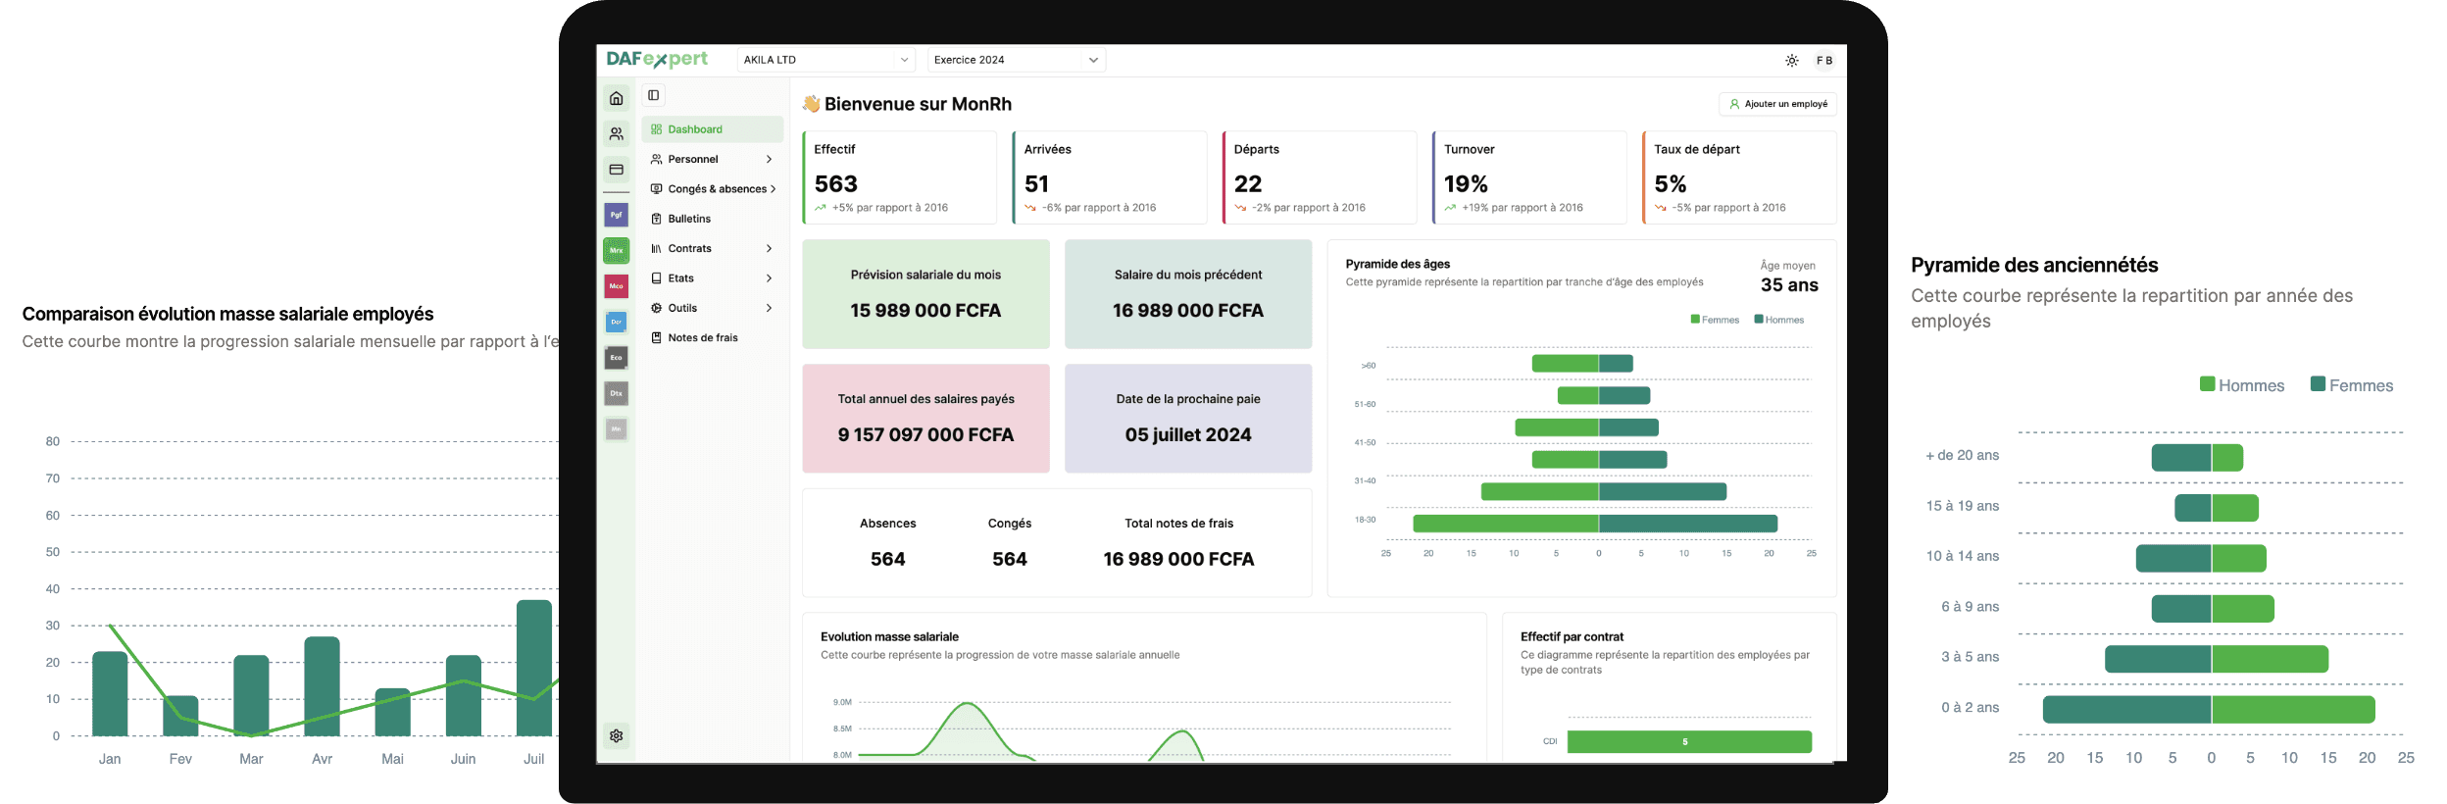Open settings gear at bottom of rail

point(616,735)
